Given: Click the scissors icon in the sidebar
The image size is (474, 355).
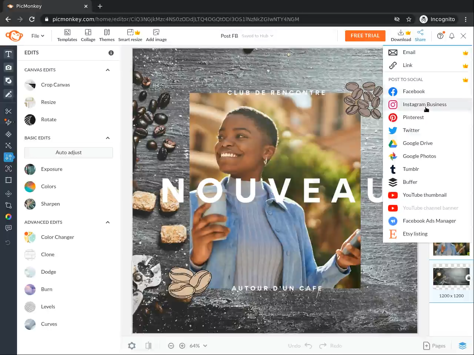Looking at the screenshot, I should pyautogui.click(x=9, y=111).
